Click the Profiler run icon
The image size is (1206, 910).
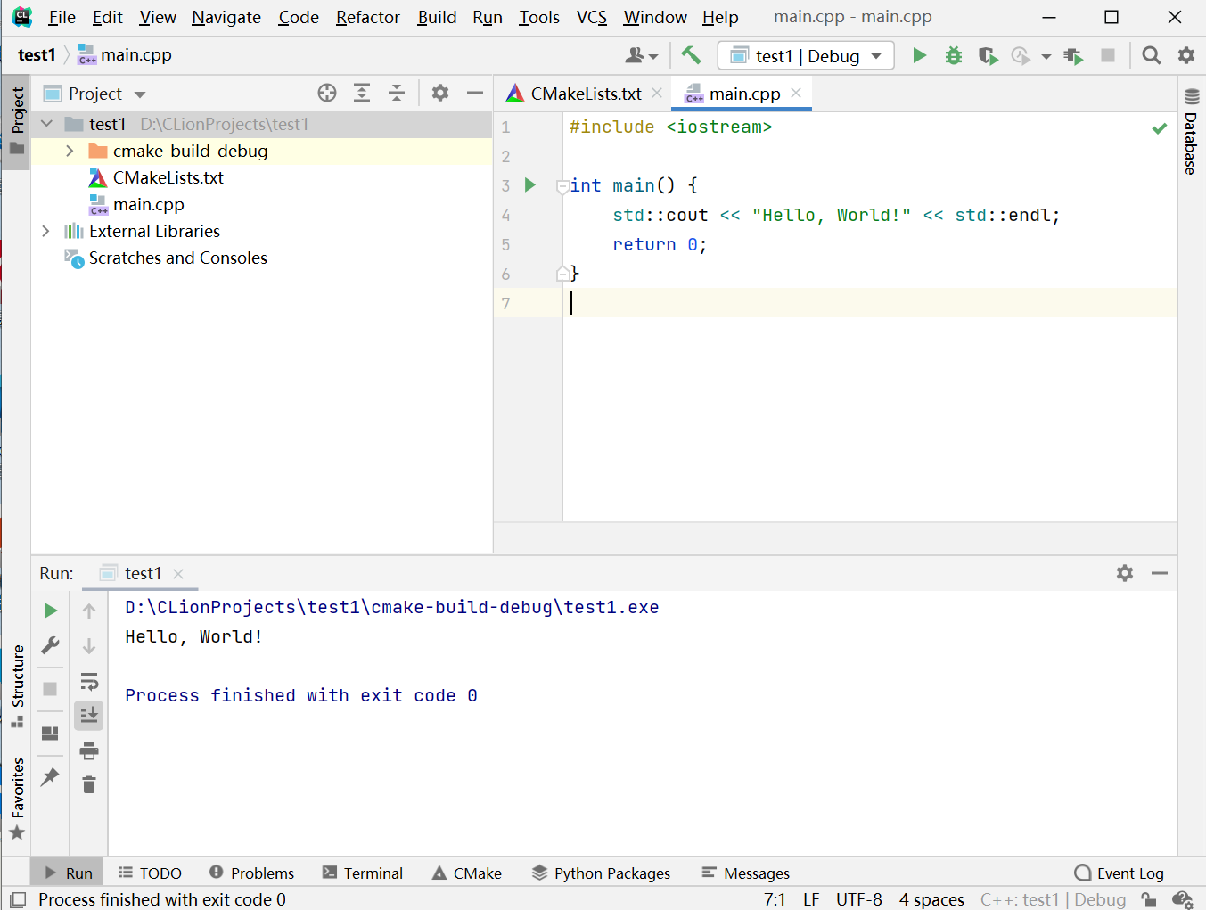[1021, 55]
